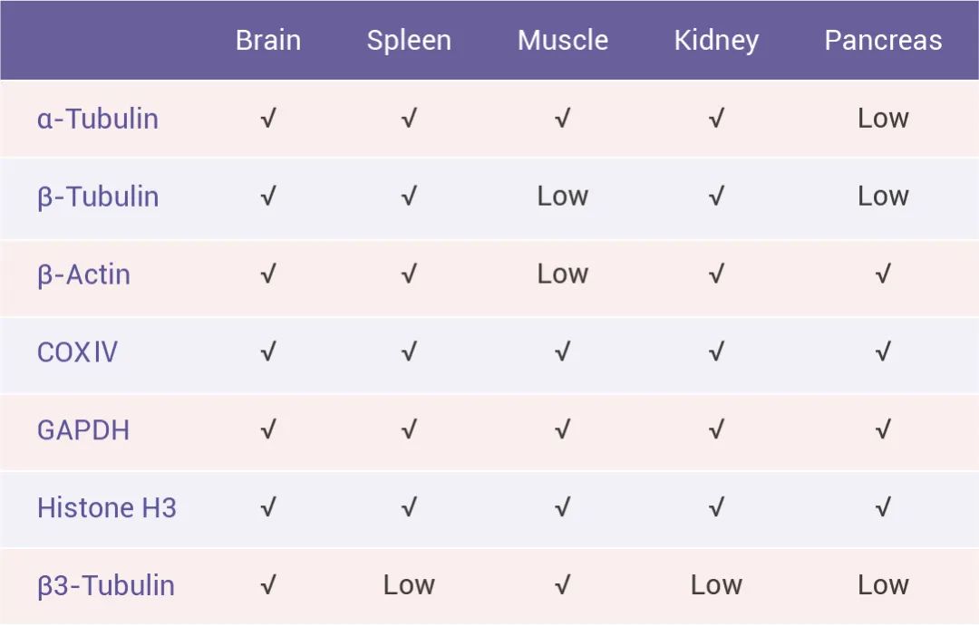Open the GAPDH row label
The image size is (979, 626).
click(x=83, y=430)
